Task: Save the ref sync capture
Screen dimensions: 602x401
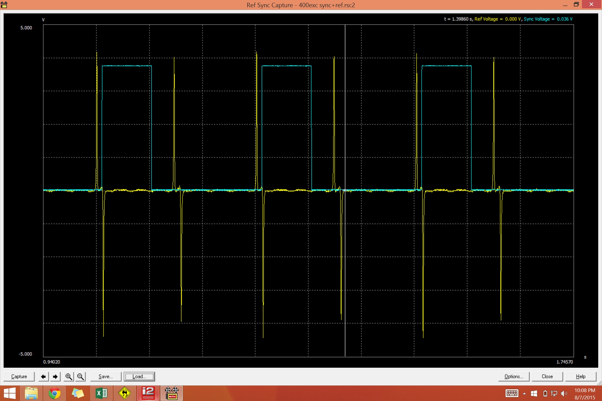Action: (x=106, y=376)
